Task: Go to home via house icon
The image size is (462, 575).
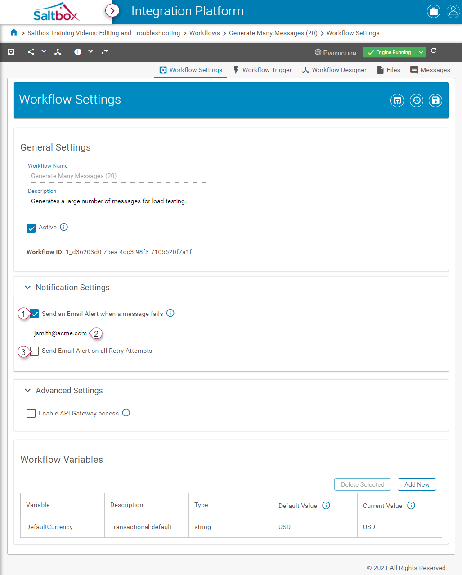Action: (x=14, y=32)
